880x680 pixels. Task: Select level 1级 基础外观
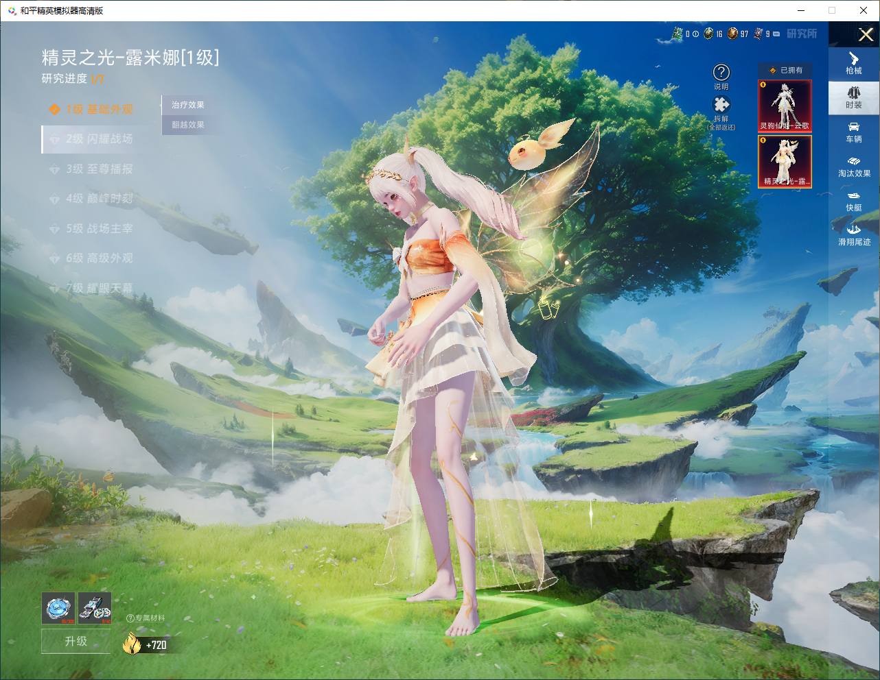click(91, 109)
